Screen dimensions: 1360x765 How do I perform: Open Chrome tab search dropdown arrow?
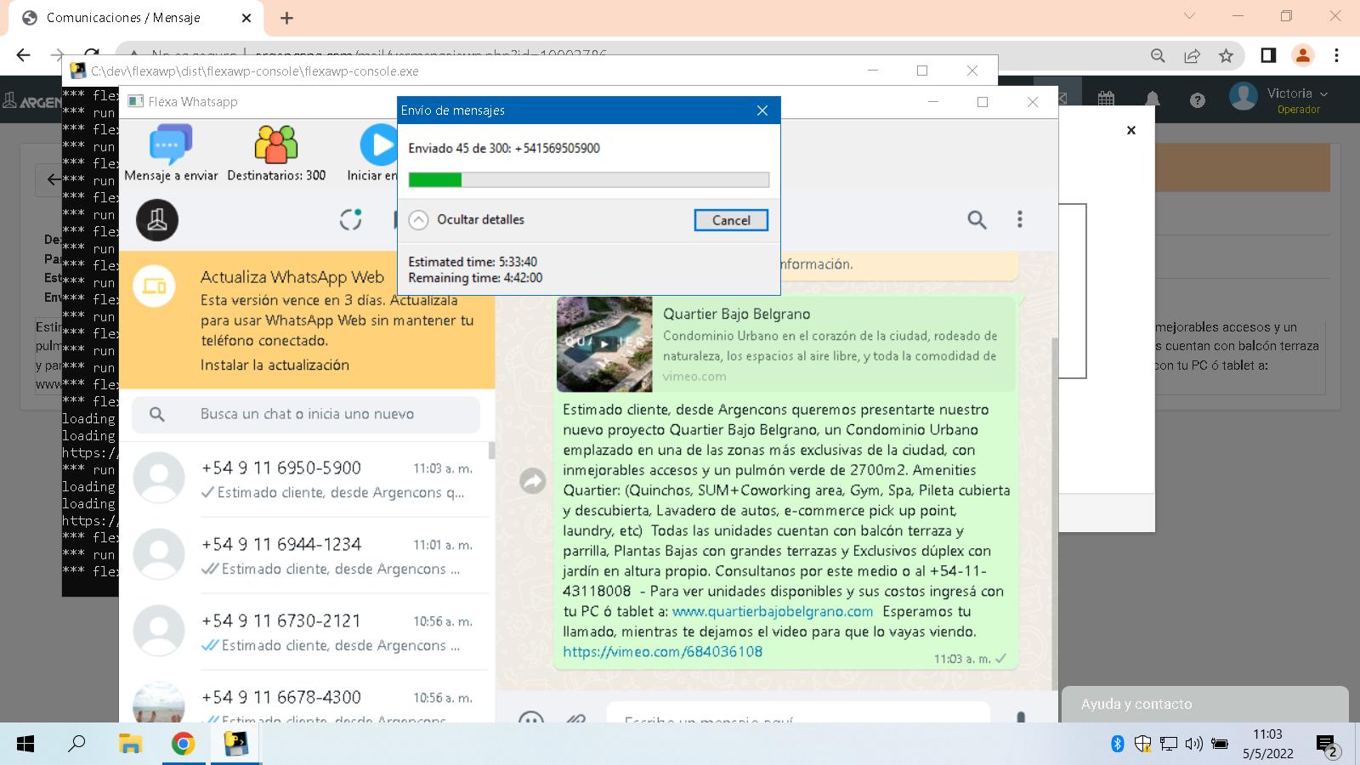click(1189, 16)
